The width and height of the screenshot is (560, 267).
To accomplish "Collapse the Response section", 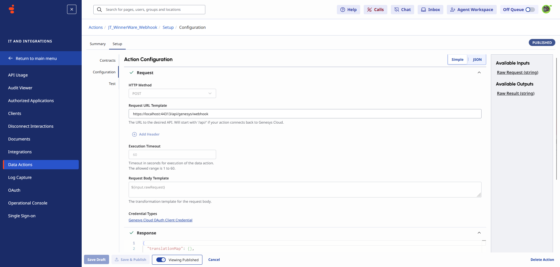I will (479, 233).
